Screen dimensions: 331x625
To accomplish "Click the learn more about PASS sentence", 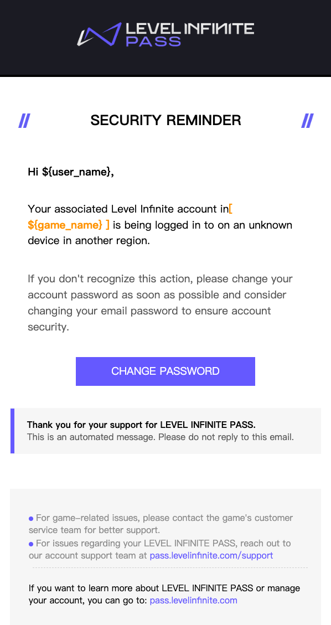I will coord(164,594).
